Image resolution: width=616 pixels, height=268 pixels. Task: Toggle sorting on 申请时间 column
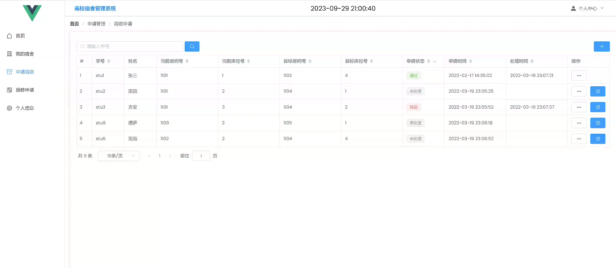pos(471,61)
